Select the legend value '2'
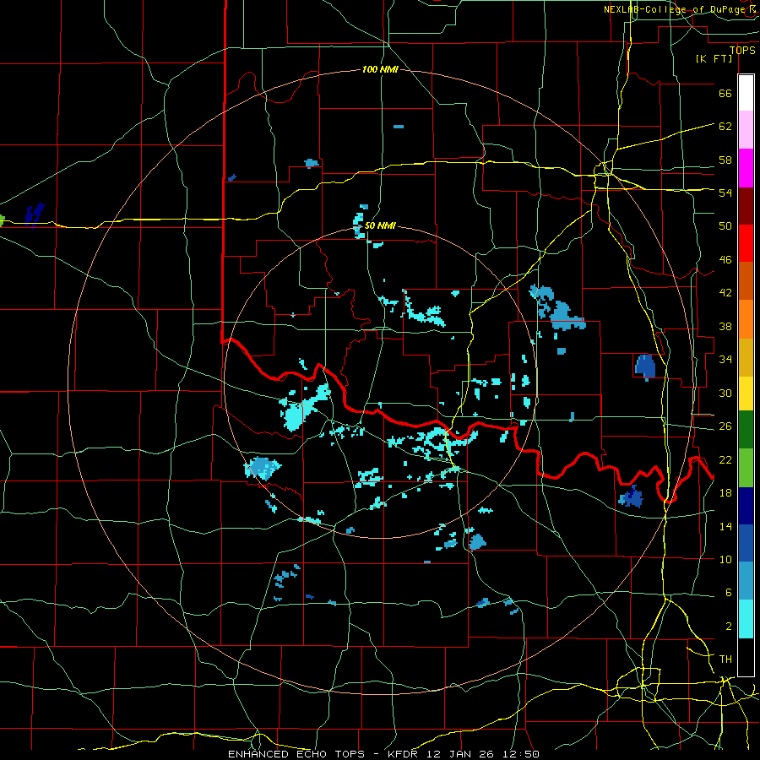 click(728, 627)
